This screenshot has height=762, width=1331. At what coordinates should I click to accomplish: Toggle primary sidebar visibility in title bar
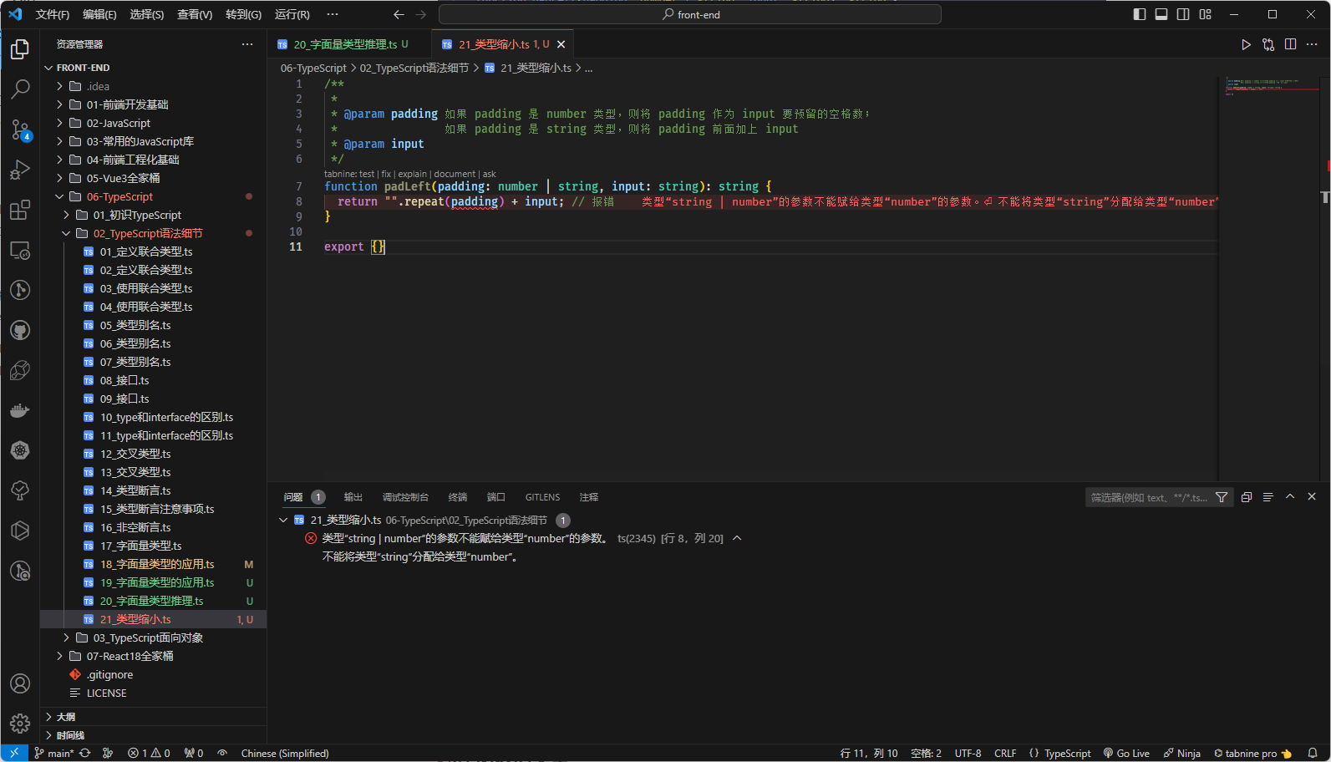pyautogui.click(x=1140, y=14)
